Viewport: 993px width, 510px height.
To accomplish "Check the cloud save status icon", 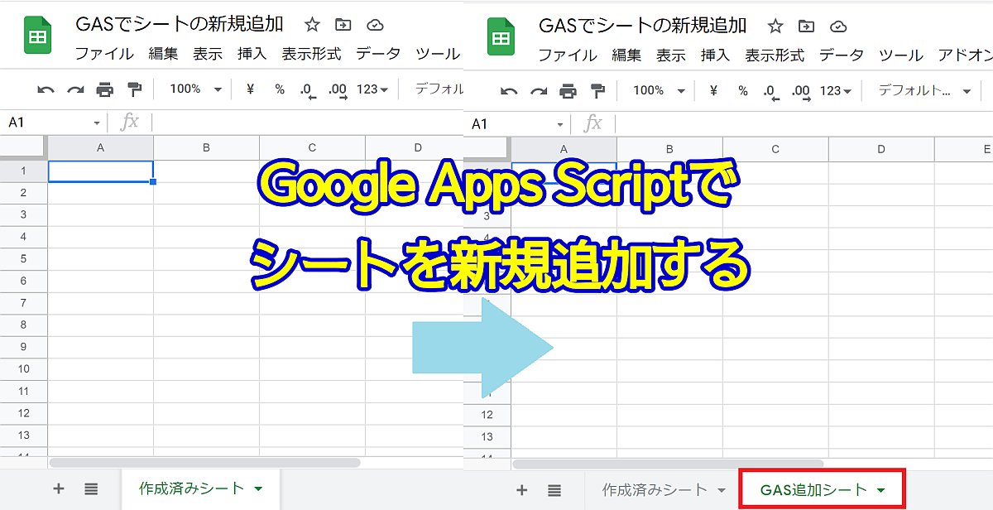I will (x=375, y=25).
